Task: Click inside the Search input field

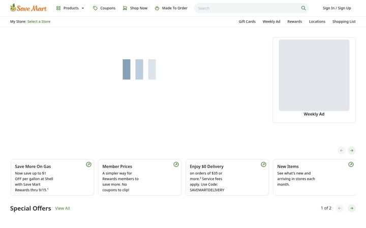Action: click(248, 8)
